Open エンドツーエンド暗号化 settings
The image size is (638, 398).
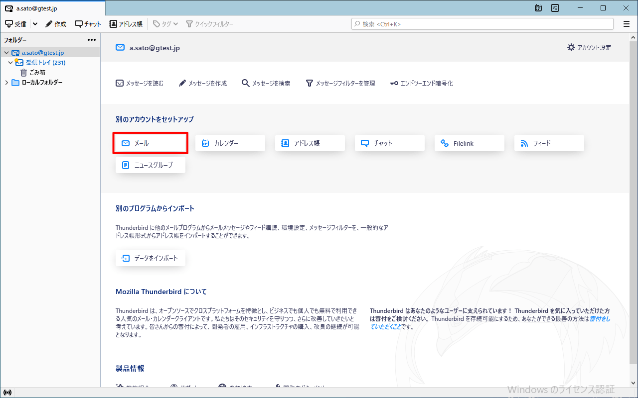point(422,84)
